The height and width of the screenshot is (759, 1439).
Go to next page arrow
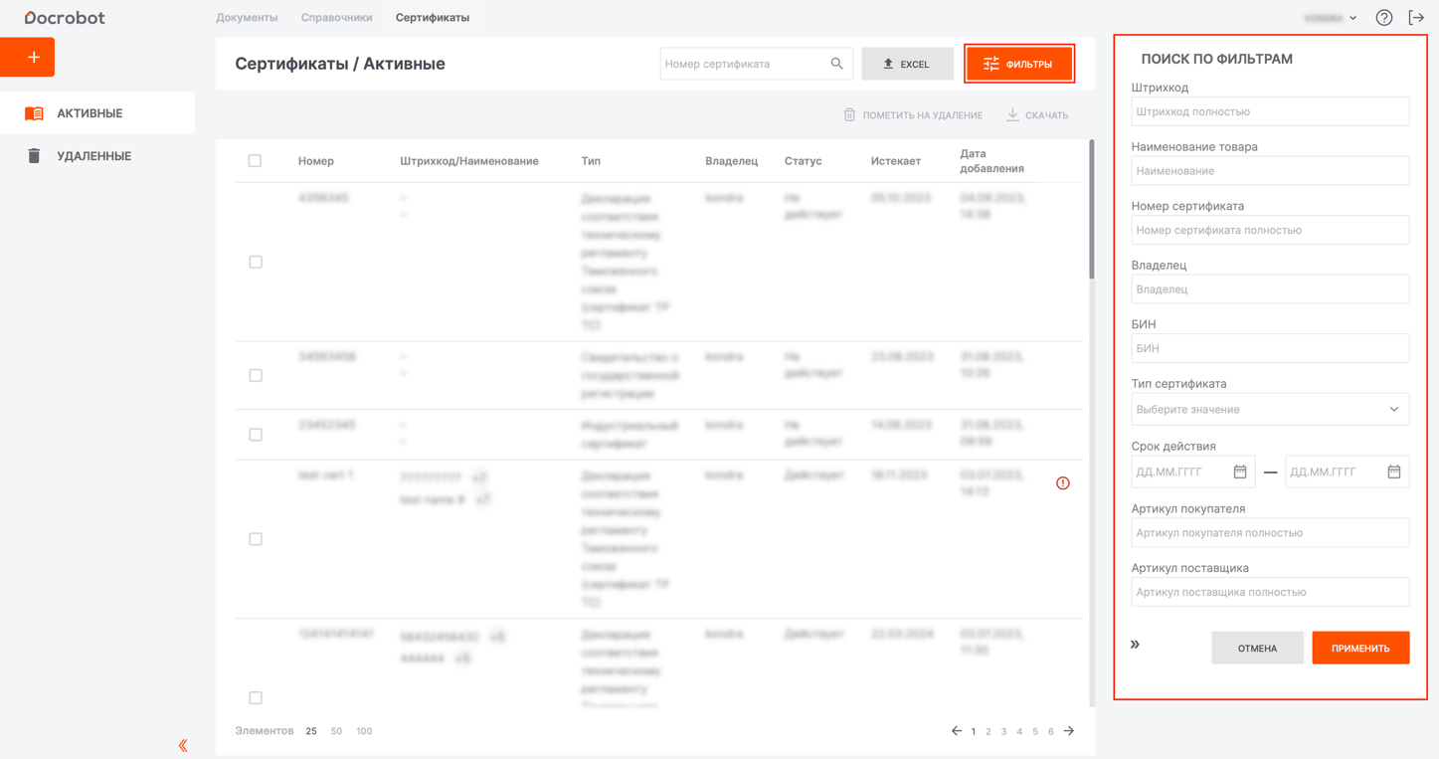[1069, 731]
